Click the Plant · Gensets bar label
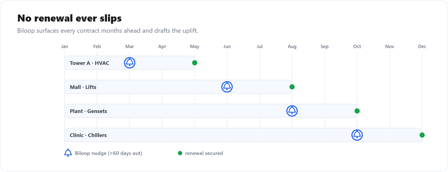448x172 pixels. click(x=88, y=111)
